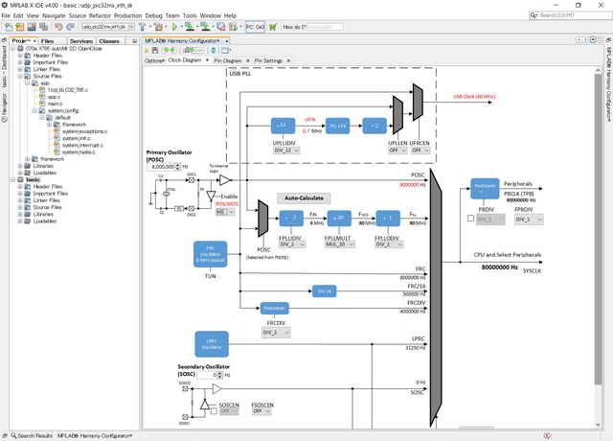The height and width of the screenshot is (441, 613).
Task: Open the UPLLIDIV divider dropdown
Action: (285, 151)
